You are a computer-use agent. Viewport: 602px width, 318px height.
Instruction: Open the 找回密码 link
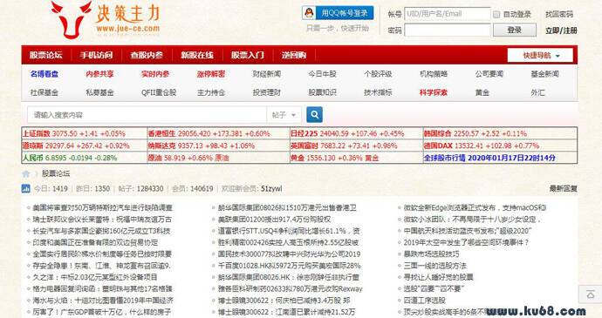pyautogui.click(x=559, y=14)
